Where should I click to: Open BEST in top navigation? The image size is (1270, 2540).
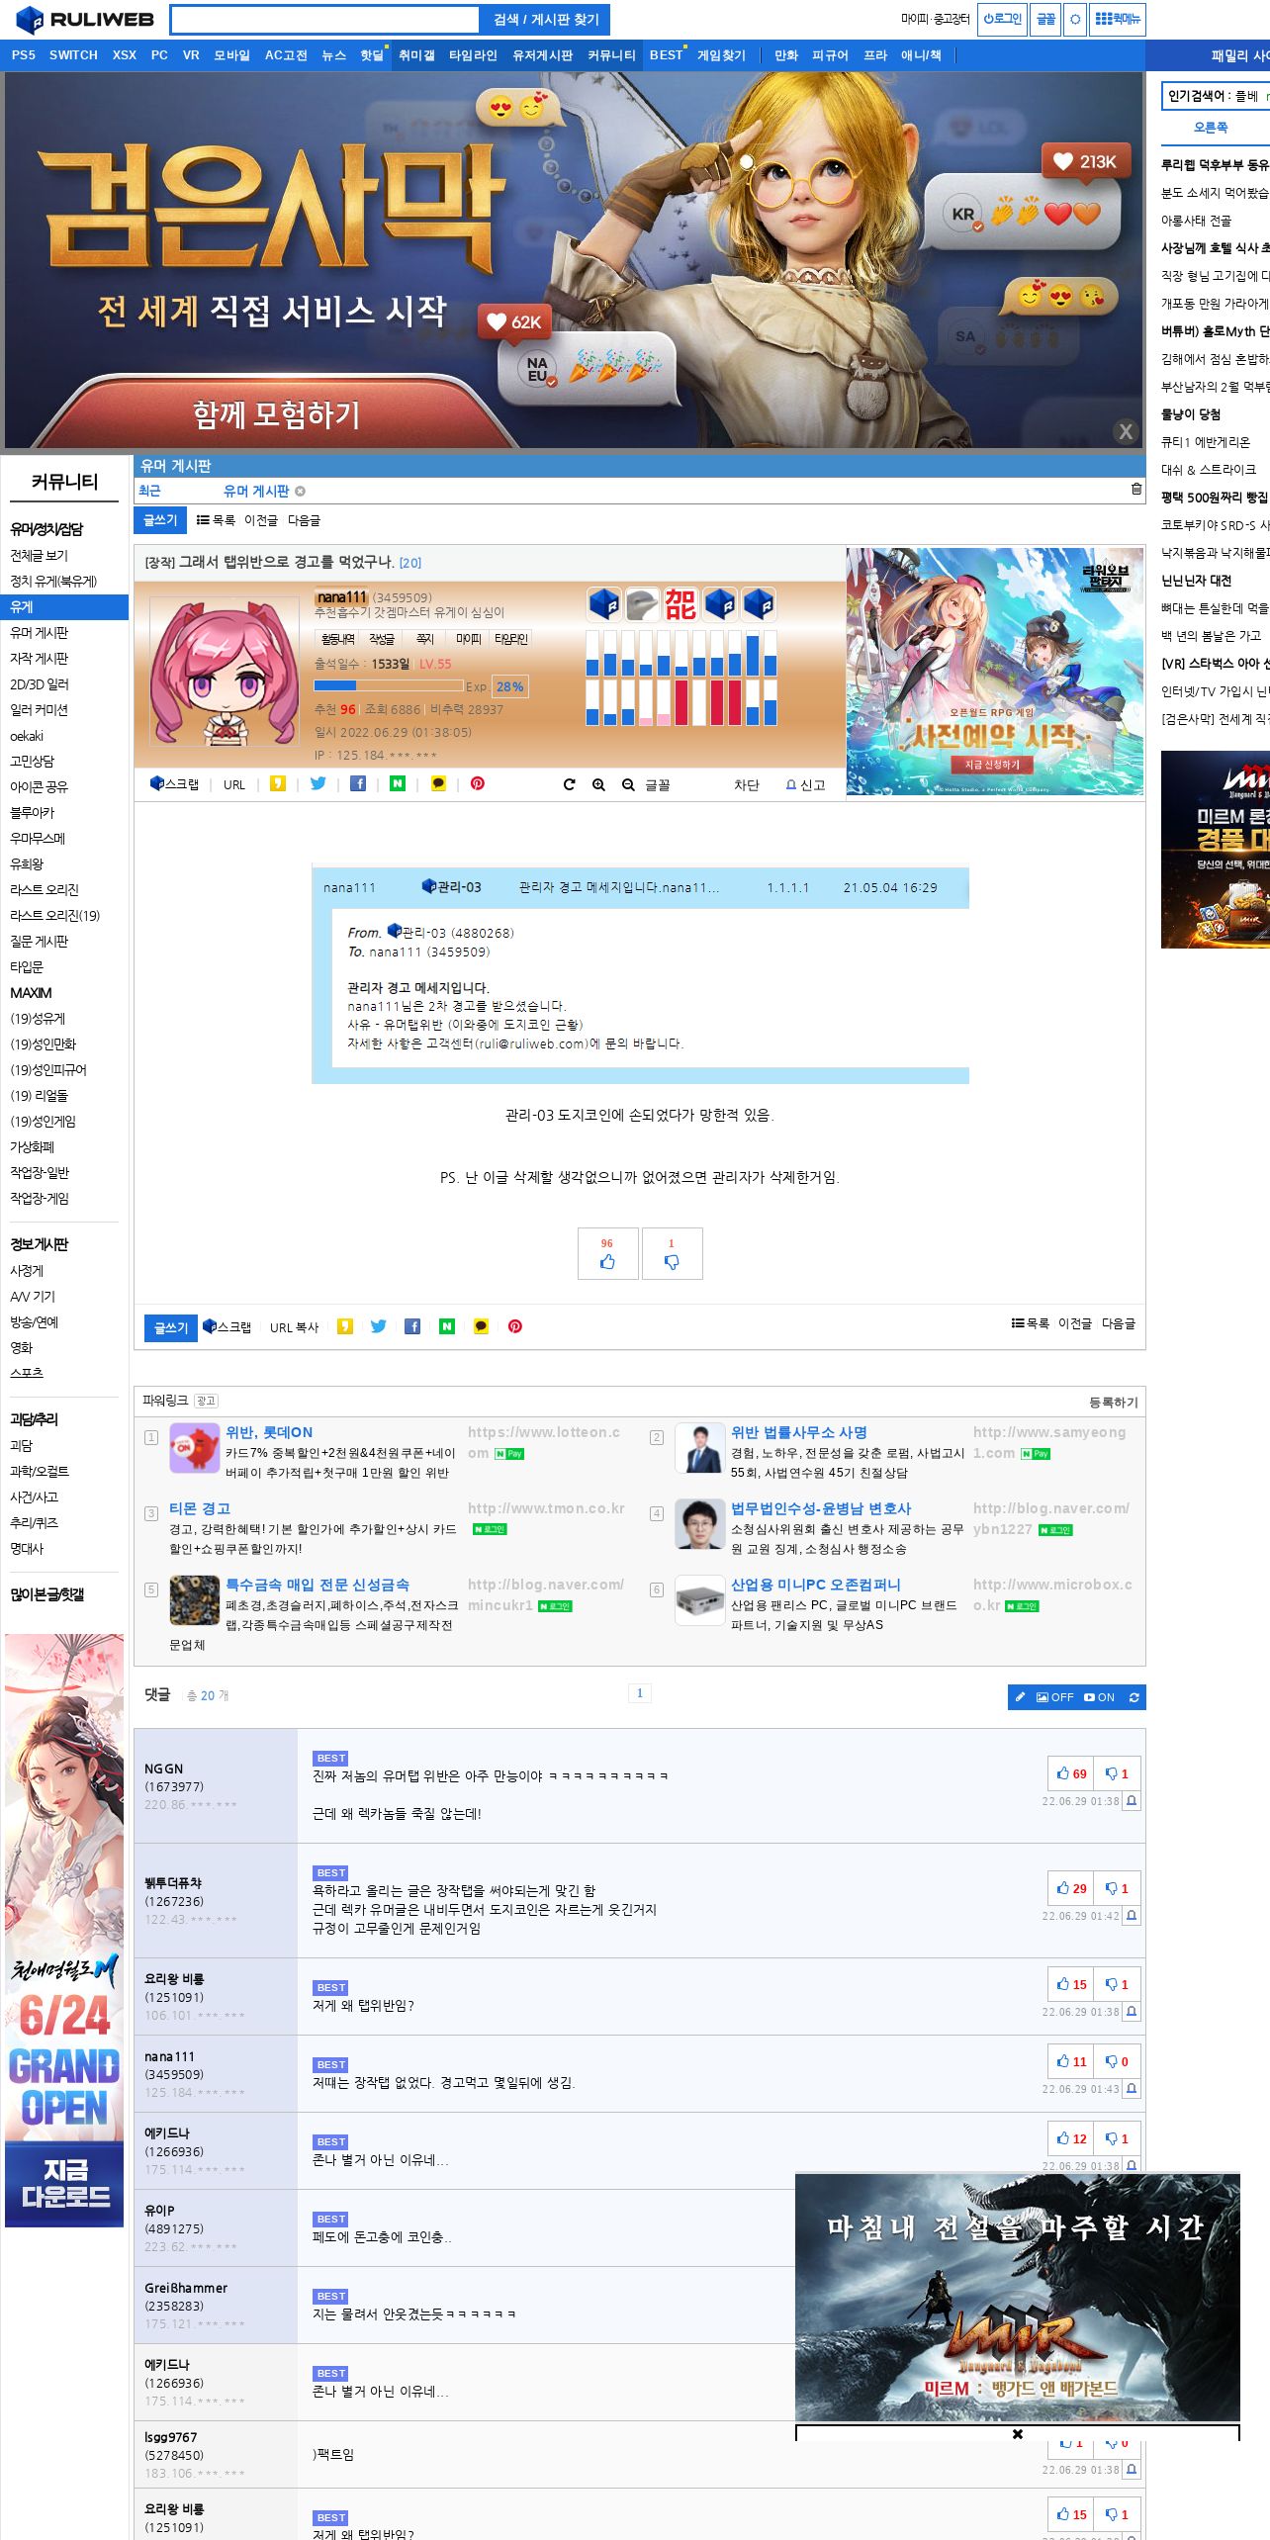point(666,55)
